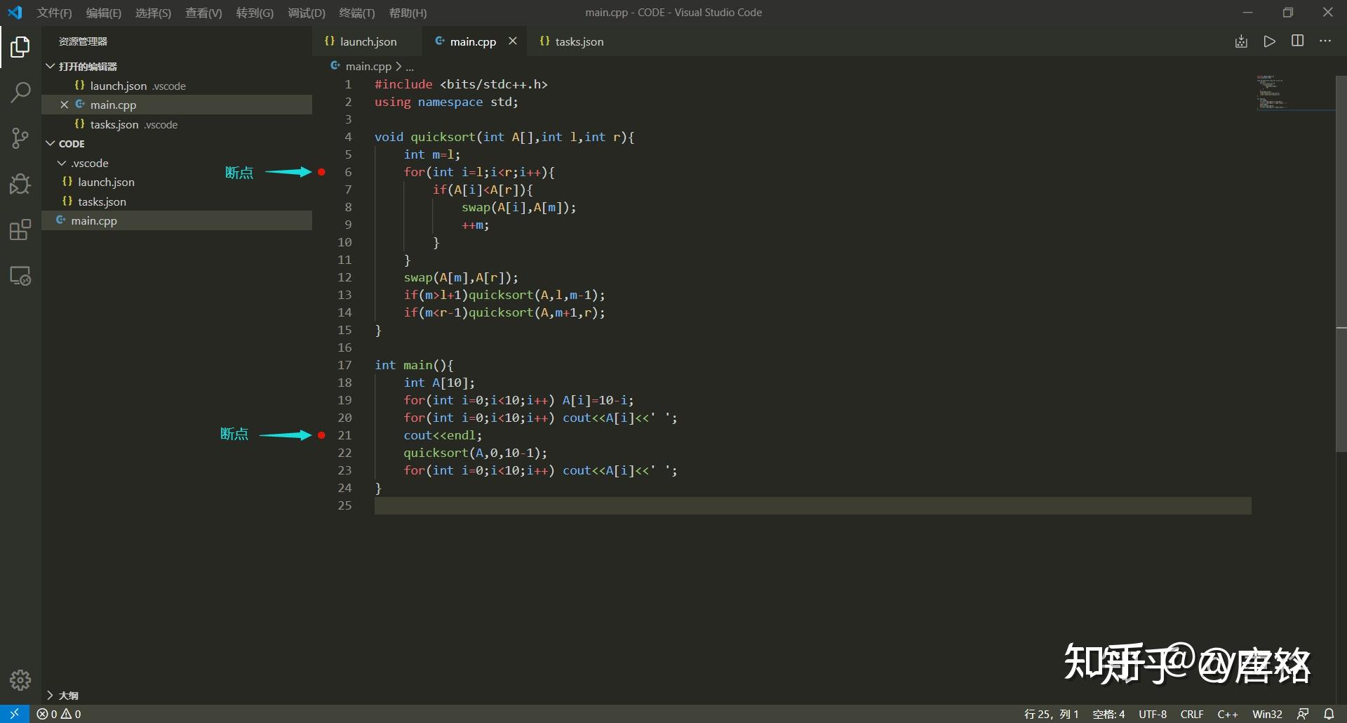Open launch.json from the open editors list

pos(177,86)
